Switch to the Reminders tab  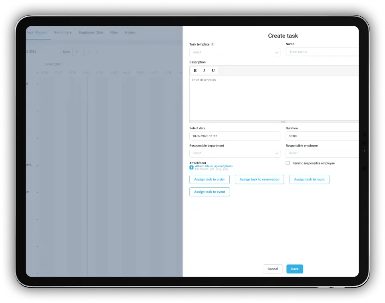click(63, 32)
